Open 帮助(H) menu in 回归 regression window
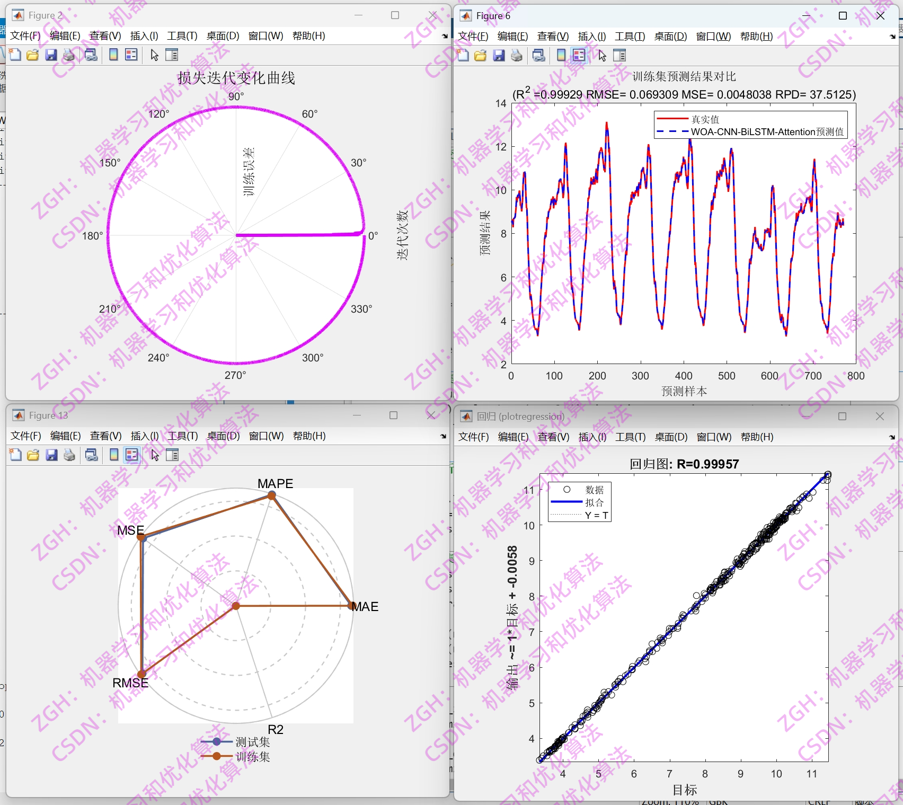 (x=757, y=437)
